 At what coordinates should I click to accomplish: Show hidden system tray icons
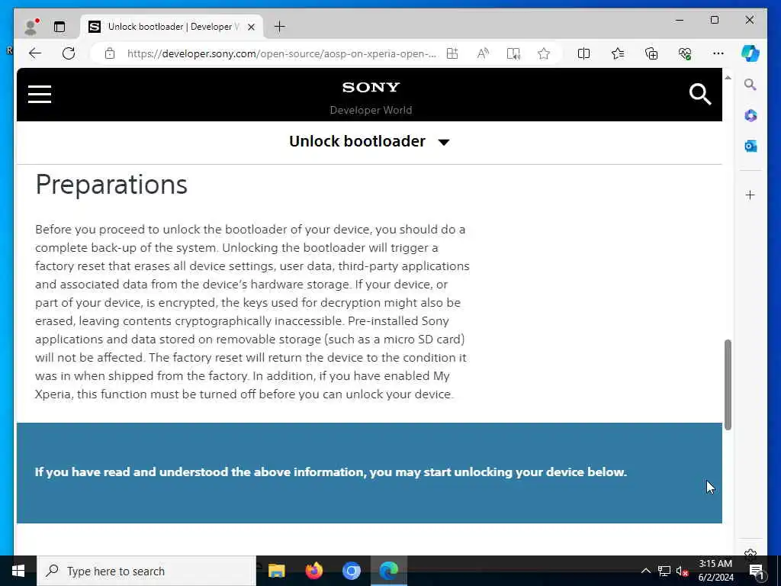[x=645, y=571]
